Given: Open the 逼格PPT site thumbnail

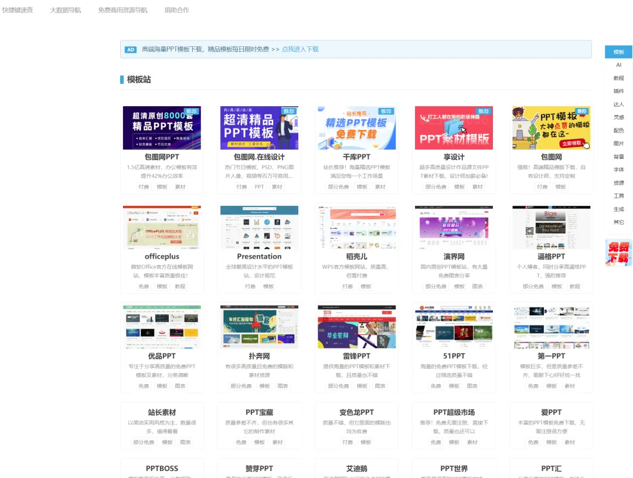Looking at the screenshot, I should 551,228.
